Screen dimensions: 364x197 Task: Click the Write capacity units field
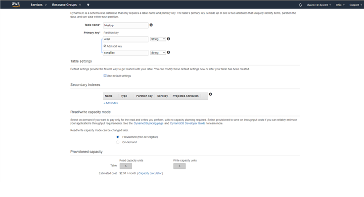point(180,166)
